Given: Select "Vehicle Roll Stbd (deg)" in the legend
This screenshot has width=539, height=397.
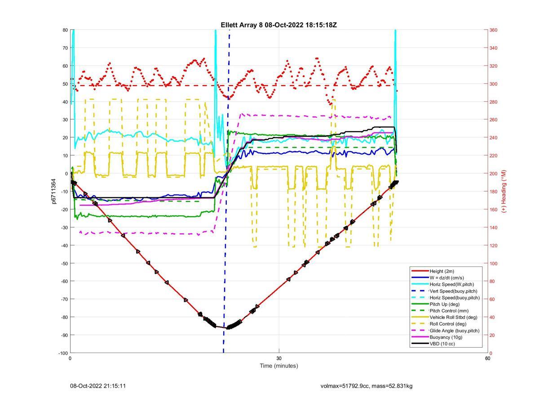Looking at the screenshot, I should [453, 317].
